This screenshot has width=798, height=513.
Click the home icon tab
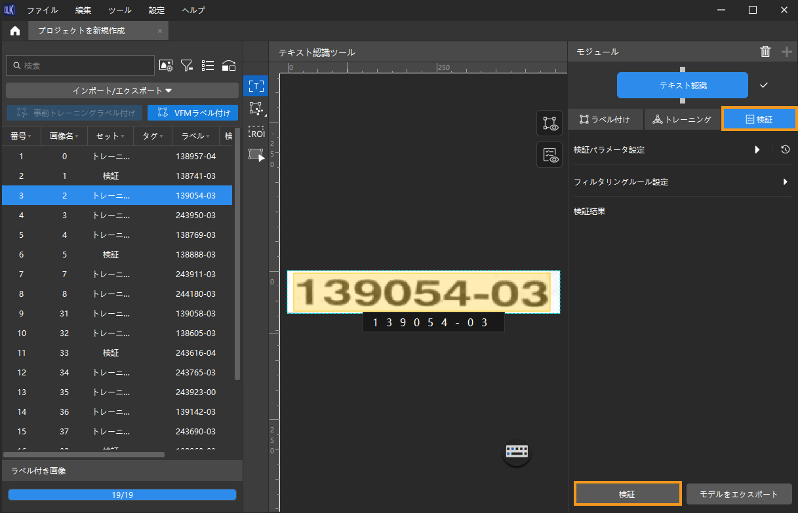click(14, 31)
